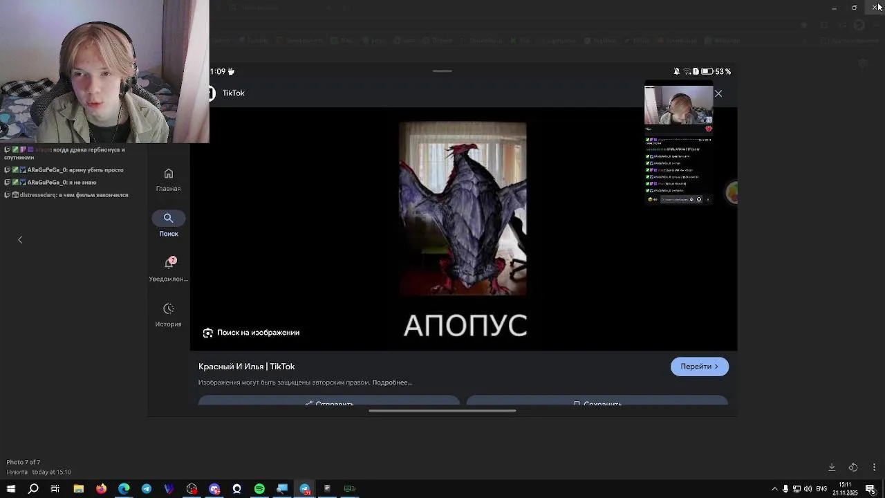Viewport: 885px width, 498px height.
Task: Open taskbar icon with 9+ badge
Action: pos(214,489)
